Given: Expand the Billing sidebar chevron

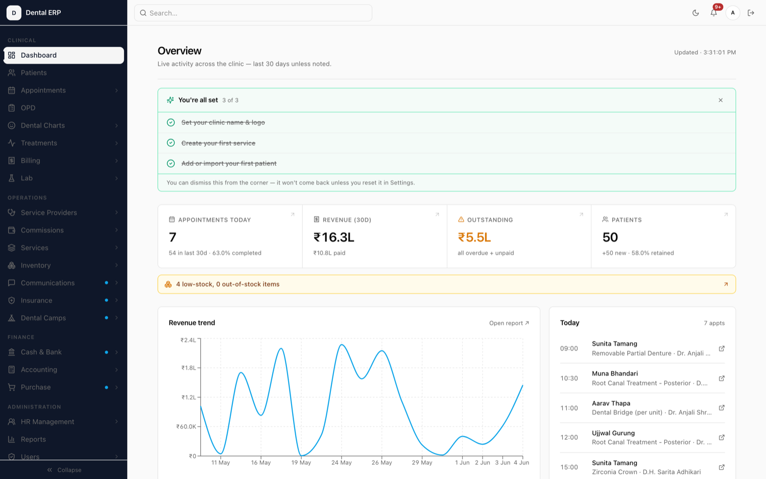Looking at the screenshot, I should coord(116,161).
